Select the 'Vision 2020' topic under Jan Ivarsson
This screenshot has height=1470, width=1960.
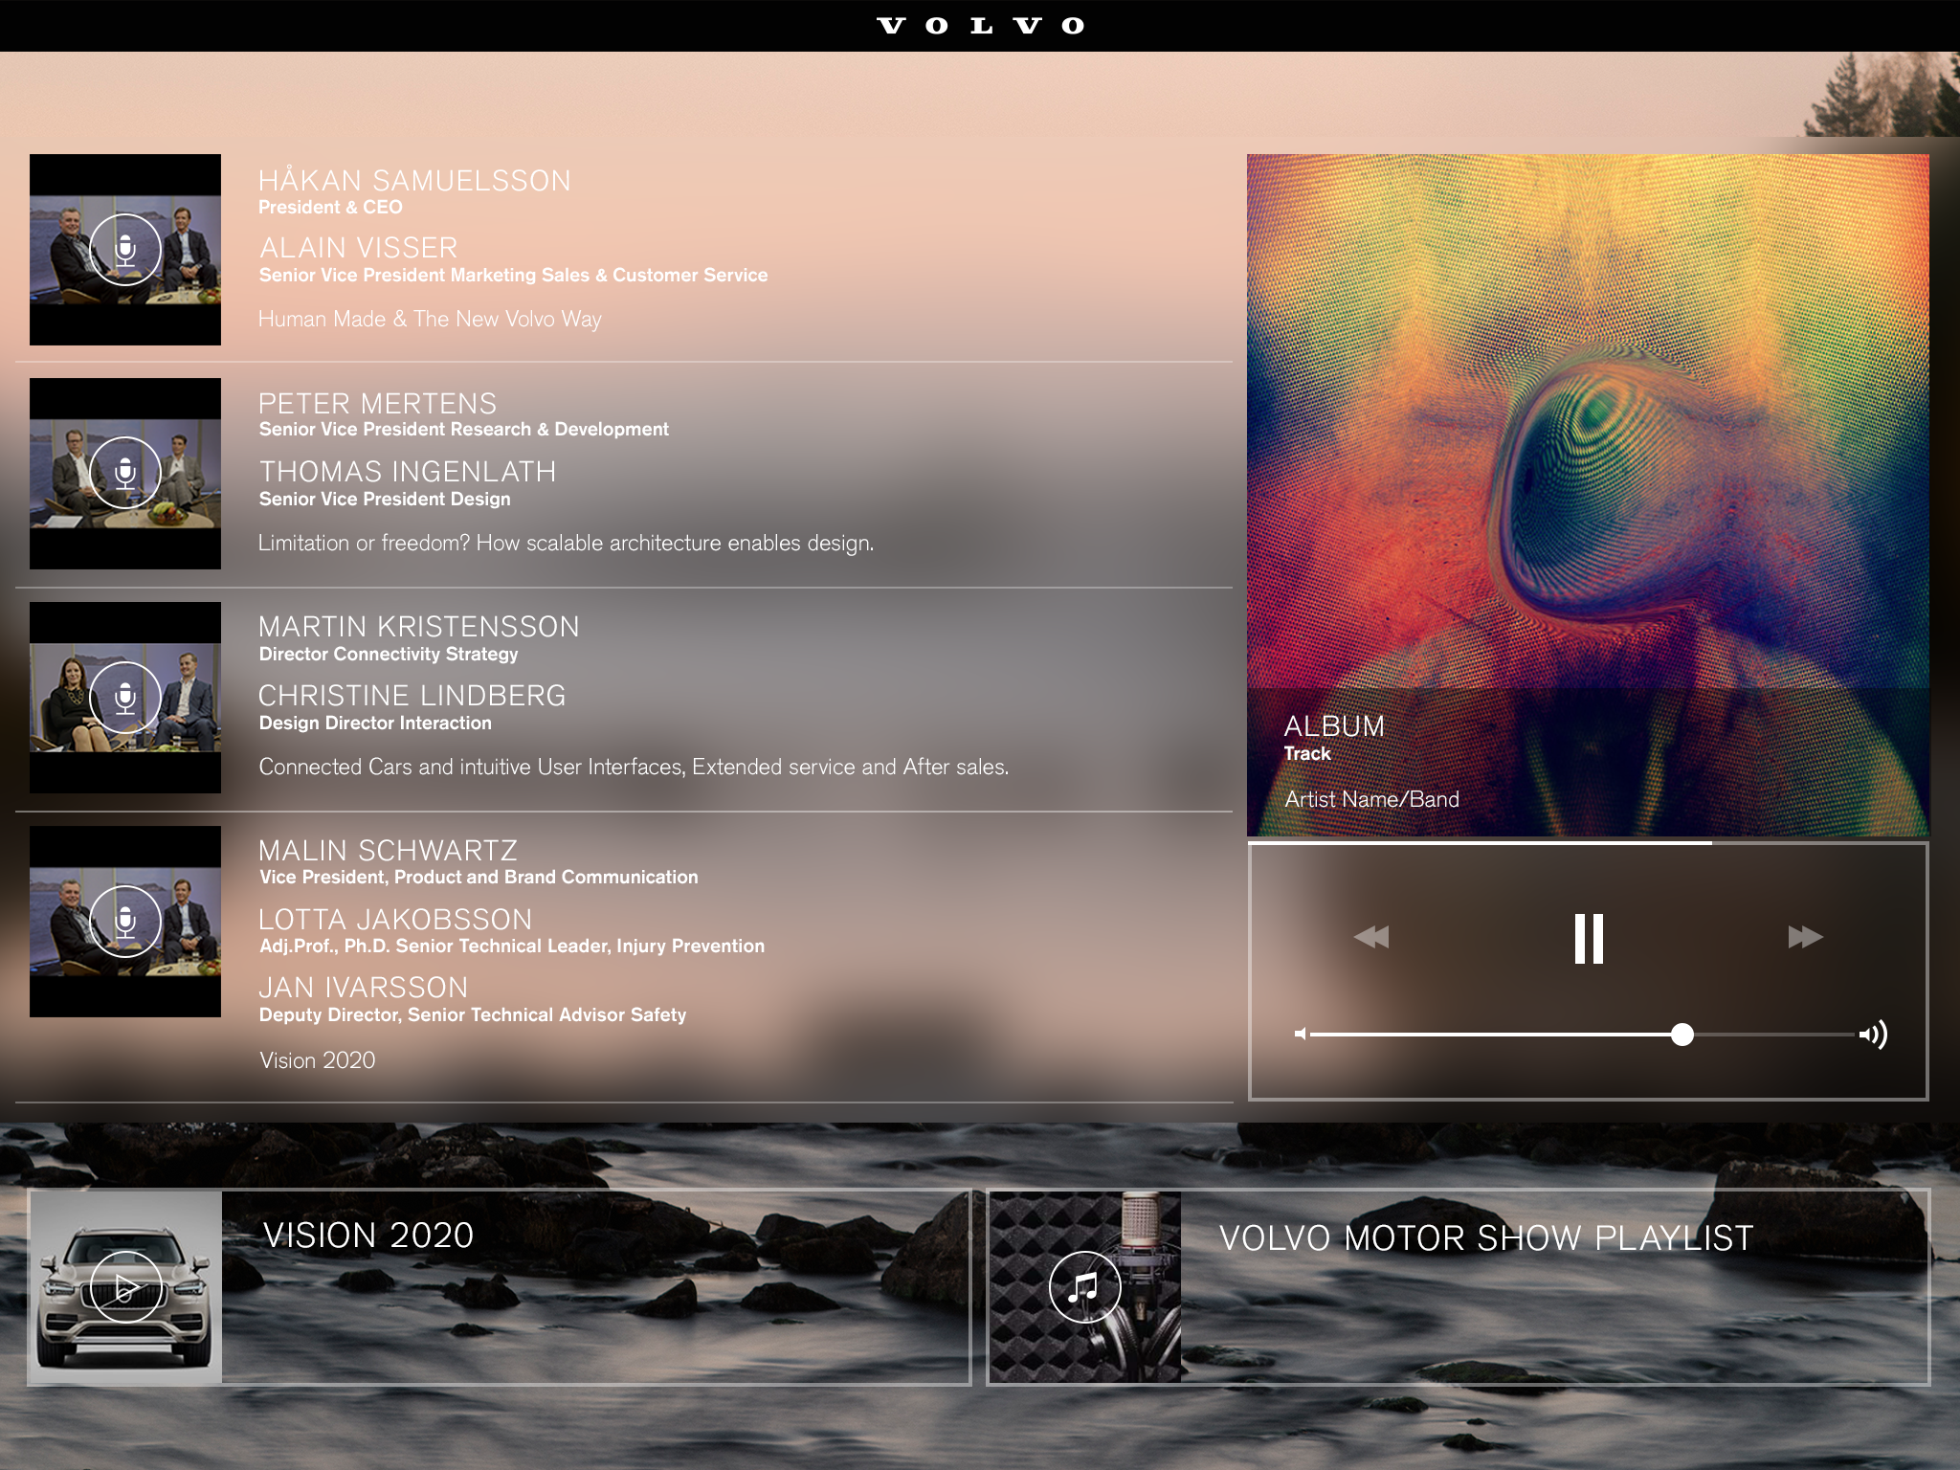point(317,1060)
